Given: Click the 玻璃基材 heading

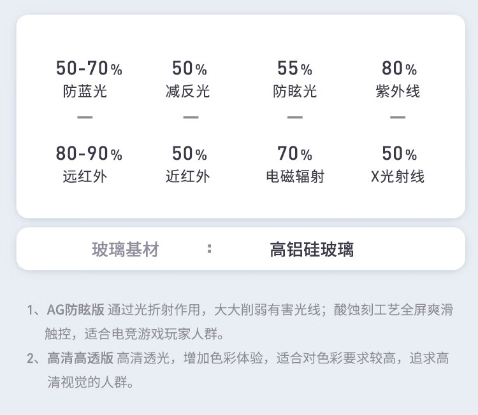Looking at the screenshot, I should pyautogui.click(x=126, y=250).
